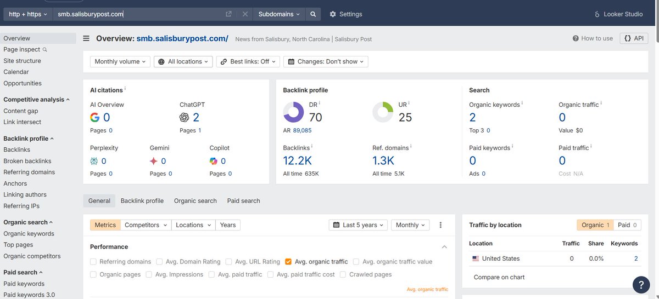659x299 pixels.
Task: Click the Google AI Overview icon
Action: [95, 117]
